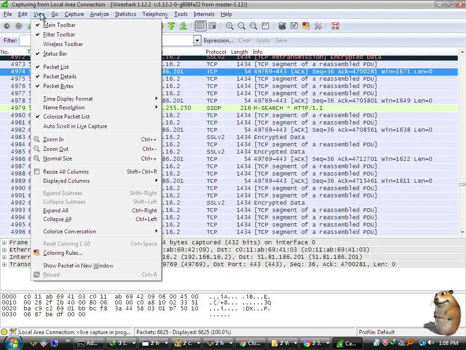Click the go to last packet icon
The image size is (466, 350).
point(183,26)
